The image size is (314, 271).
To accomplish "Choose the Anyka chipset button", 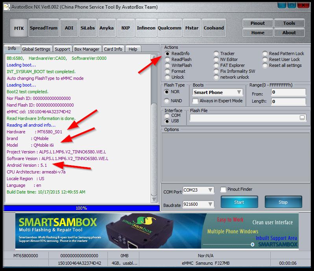I will (x=107, y=28).
